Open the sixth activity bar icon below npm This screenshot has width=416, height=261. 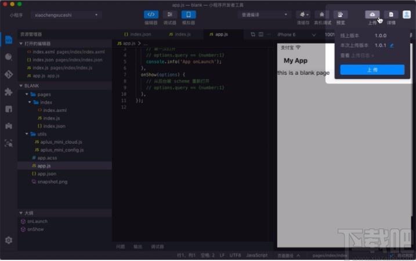[x=9, y=126]
